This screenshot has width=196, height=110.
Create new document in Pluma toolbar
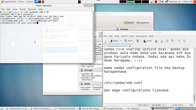106,41
